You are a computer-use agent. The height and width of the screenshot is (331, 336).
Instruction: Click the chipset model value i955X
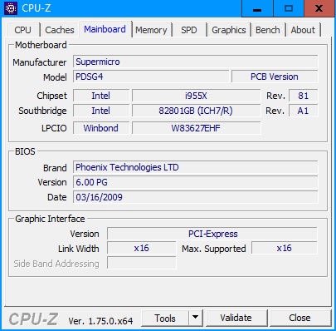click(196, 96)
